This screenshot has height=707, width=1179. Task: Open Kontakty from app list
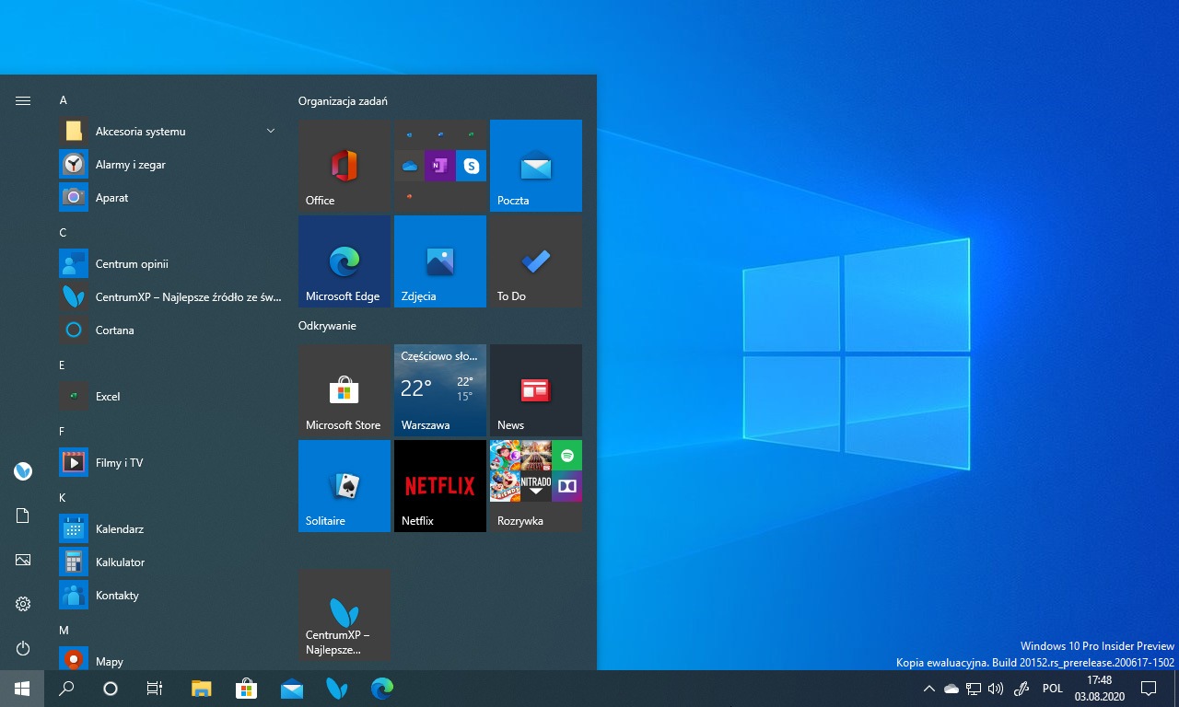coord(170,595)
